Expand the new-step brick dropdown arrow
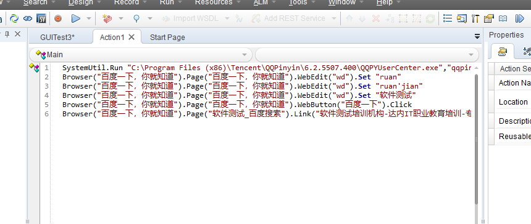This screenshot has width=531, height=224. 120,18
